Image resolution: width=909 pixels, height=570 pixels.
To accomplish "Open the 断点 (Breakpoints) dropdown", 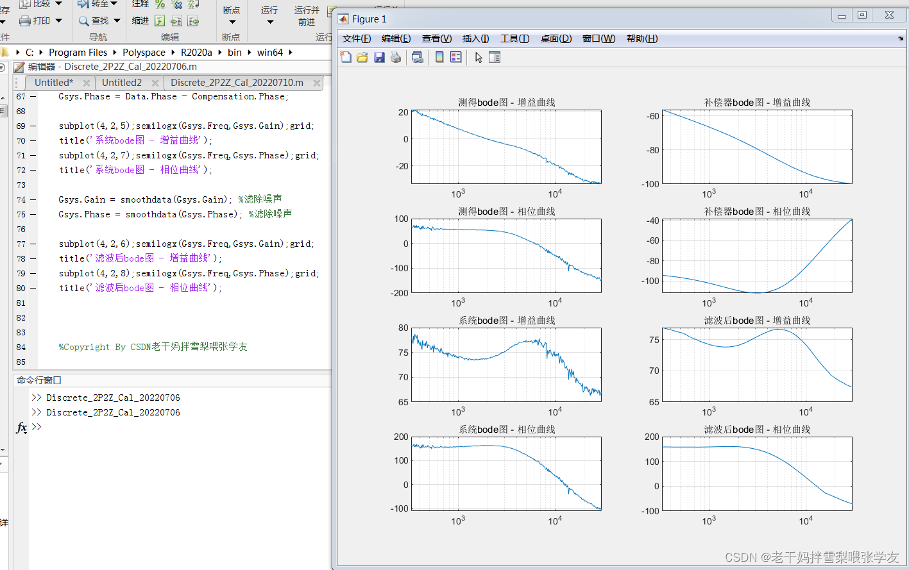I will (232, 16).
